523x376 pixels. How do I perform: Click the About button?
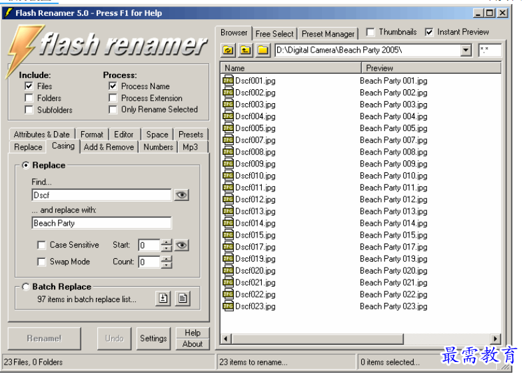[x=193, y=344]
